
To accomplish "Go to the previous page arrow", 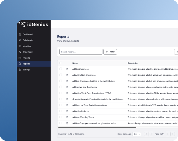I will [x=151, y=134].
